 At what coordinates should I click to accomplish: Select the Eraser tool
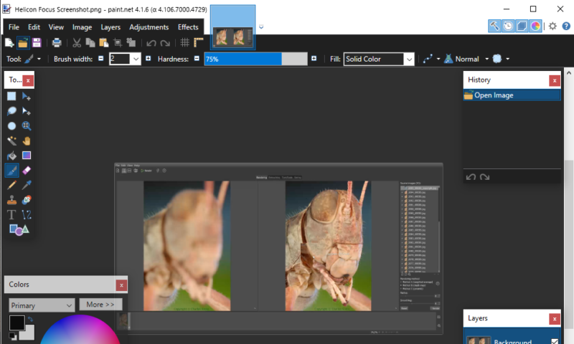[27, 171]
